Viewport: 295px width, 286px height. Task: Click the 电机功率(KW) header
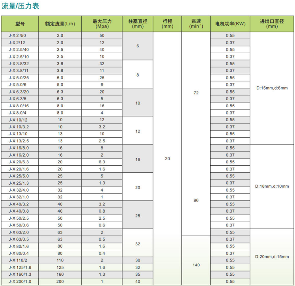tap(230, 24)
